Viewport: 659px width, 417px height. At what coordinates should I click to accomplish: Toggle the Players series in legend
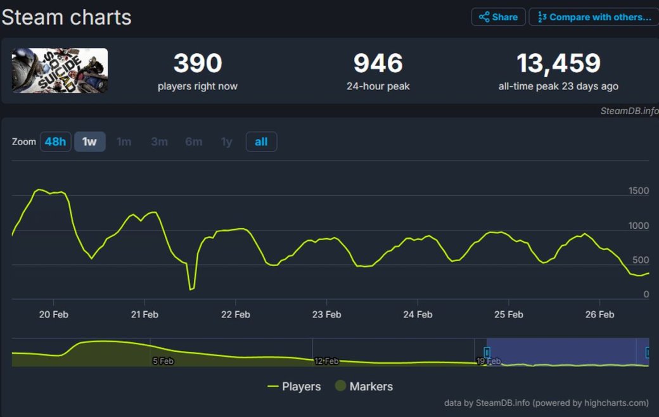pyautogui.click(x=294, y=387)
